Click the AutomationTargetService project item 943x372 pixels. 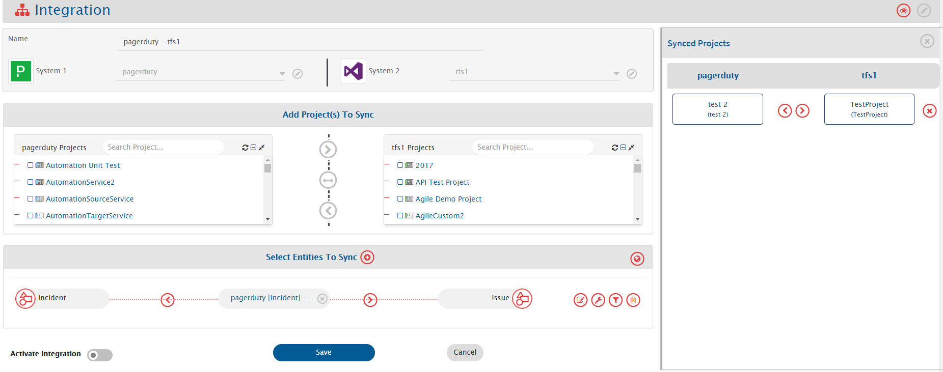(89, 216)
